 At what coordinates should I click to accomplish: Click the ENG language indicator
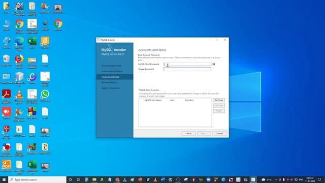point(301,179)
